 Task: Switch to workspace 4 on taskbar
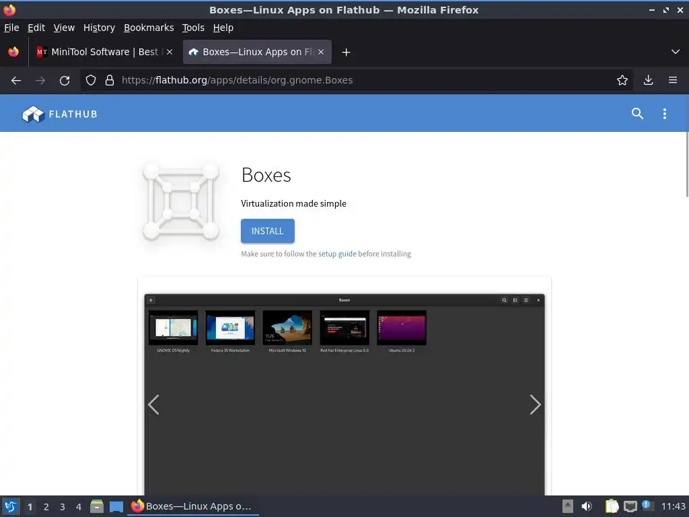point(79,506)
